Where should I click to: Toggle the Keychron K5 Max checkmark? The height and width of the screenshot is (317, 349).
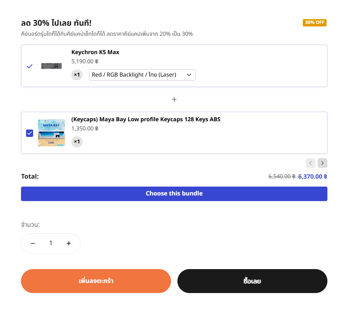point(30,66)
